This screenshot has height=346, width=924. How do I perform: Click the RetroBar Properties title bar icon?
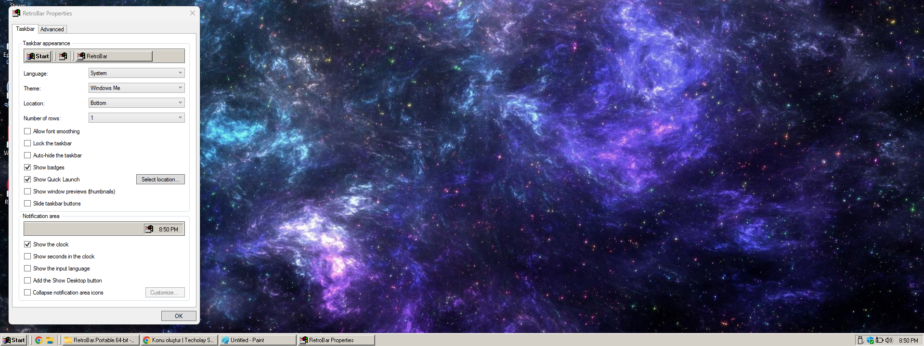16,13
